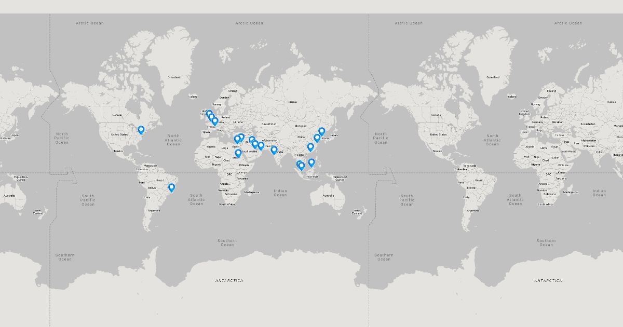Open the pin above the Sudan label
The width and height of the screenshot is (623, 327).
[x=238, y=153]
